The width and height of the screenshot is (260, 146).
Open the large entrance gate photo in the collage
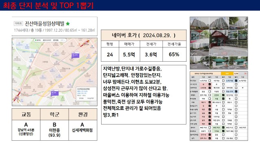pyautogui.click(x=228, y=43)
